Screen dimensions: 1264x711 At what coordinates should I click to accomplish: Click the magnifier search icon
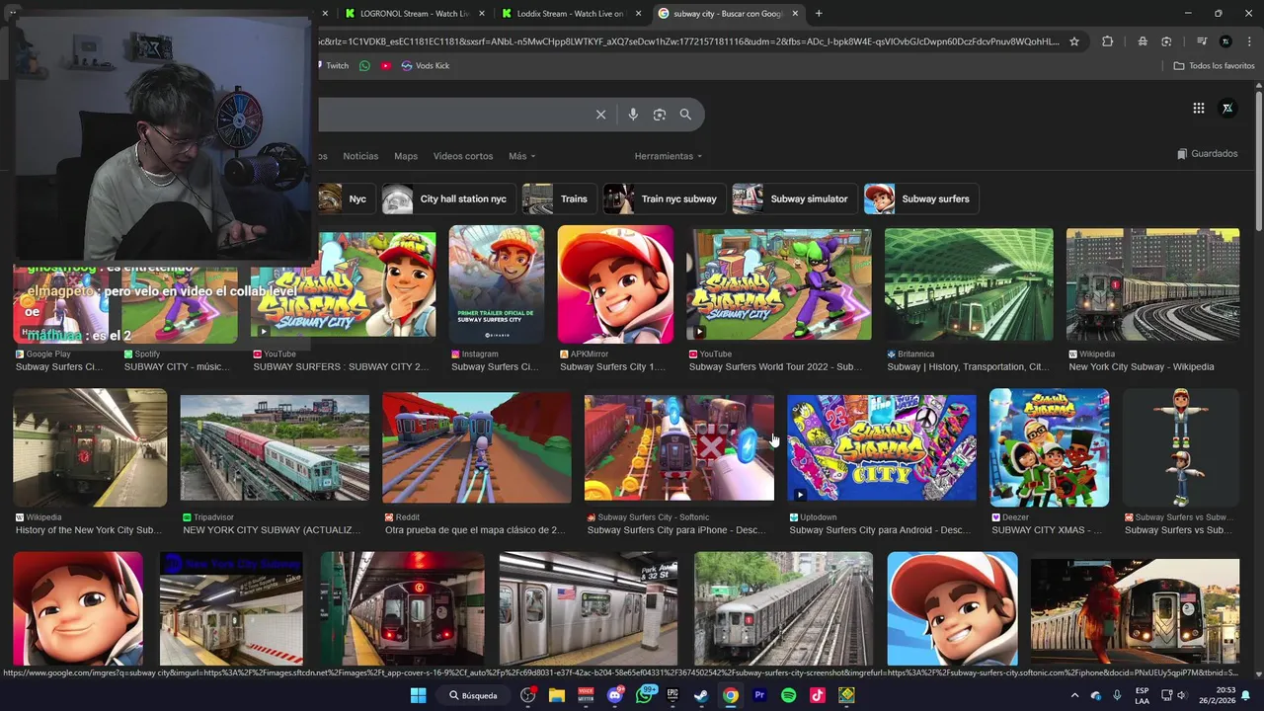coord(685,115)
